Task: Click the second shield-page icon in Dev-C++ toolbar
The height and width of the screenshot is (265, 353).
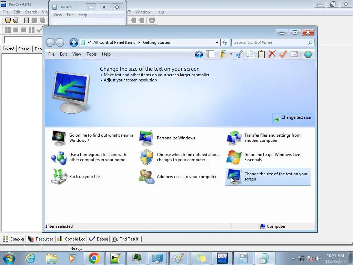Action: (x=16, y=20)
